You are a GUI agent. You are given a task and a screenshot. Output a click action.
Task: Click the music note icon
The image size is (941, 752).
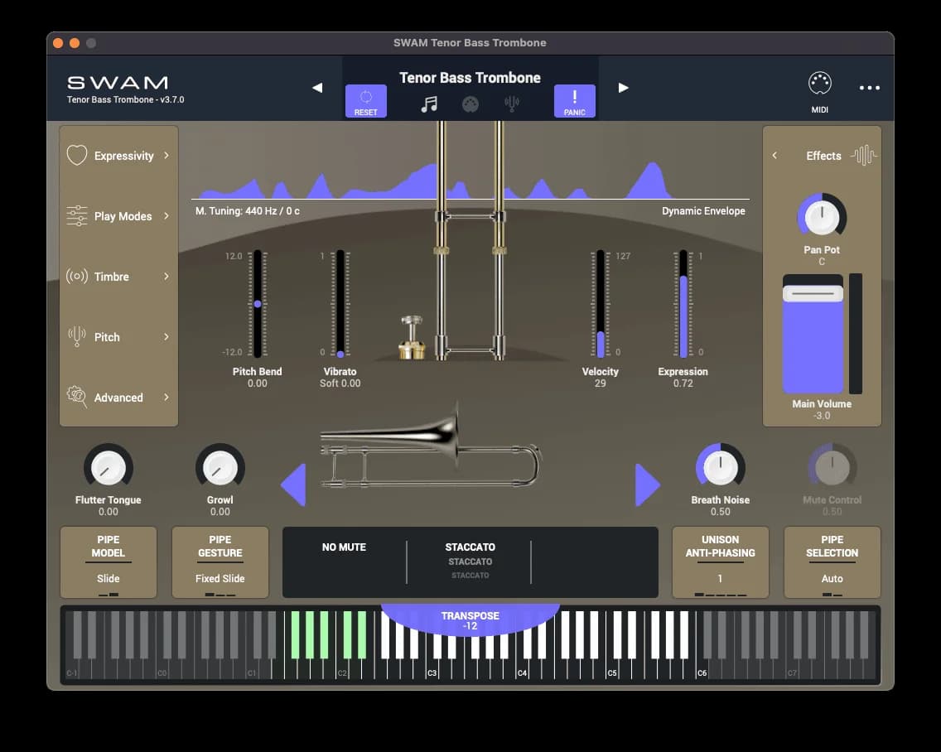coord(428,104)
